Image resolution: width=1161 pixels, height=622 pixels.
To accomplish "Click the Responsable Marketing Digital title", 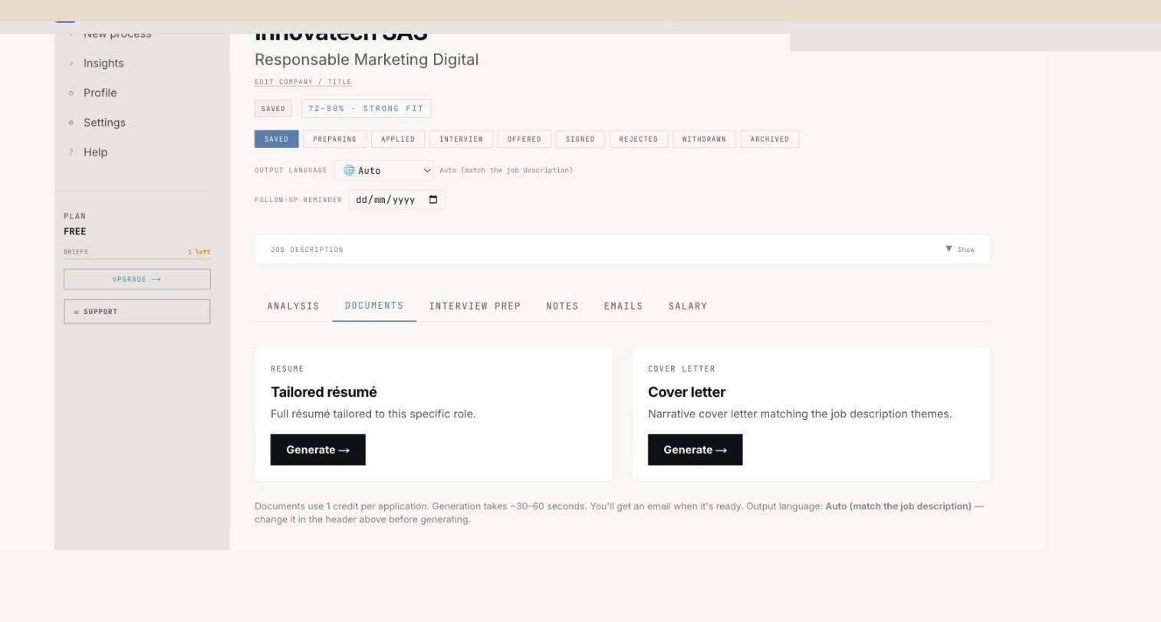I will pos(367,60).
